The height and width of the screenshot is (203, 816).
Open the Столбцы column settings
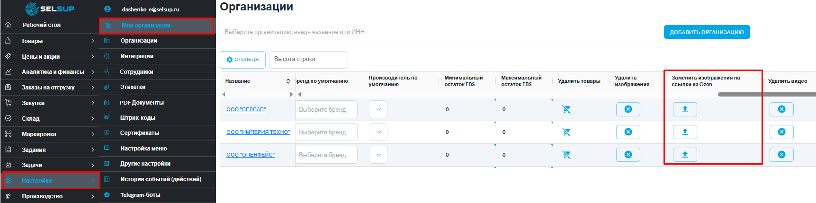[242, 60]
